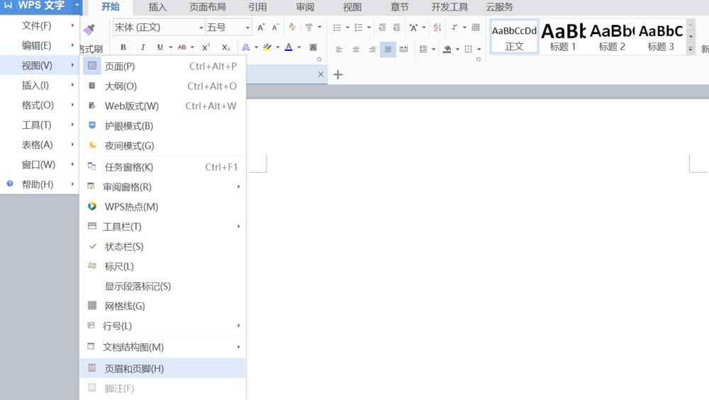Open a new document tab with plus icon

coord(338,74)
